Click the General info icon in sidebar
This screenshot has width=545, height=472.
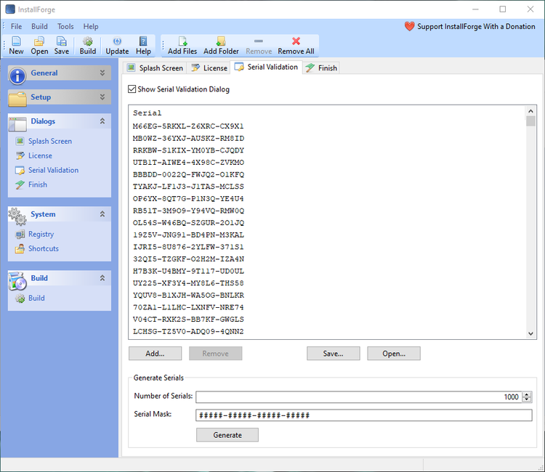17,76
